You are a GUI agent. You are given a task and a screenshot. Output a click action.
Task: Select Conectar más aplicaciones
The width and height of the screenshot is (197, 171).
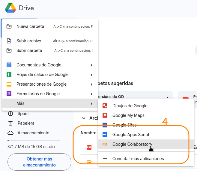click(x=146, y=159)
